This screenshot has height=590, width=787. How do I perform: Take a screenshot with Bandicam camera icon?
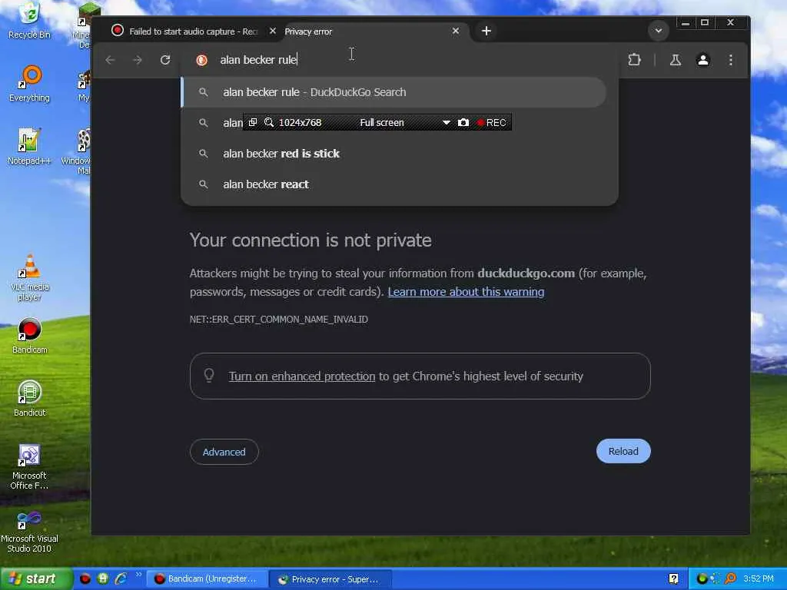coord(463,122)
